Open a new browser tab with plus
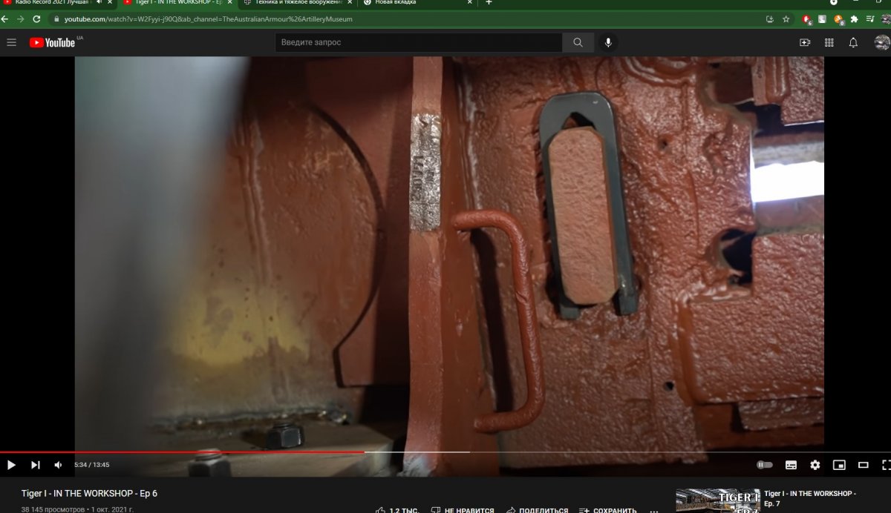 click(489, 2)
